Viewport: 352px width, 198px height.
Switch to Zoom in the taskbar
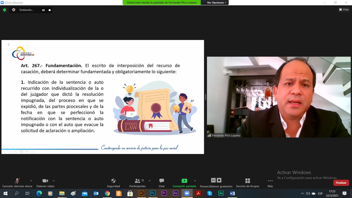click(x=187, y=193)
